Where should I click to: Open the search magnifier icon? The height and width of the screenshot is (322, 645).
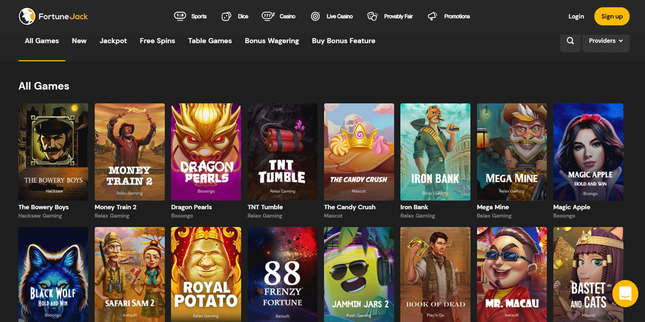point(570,41)
